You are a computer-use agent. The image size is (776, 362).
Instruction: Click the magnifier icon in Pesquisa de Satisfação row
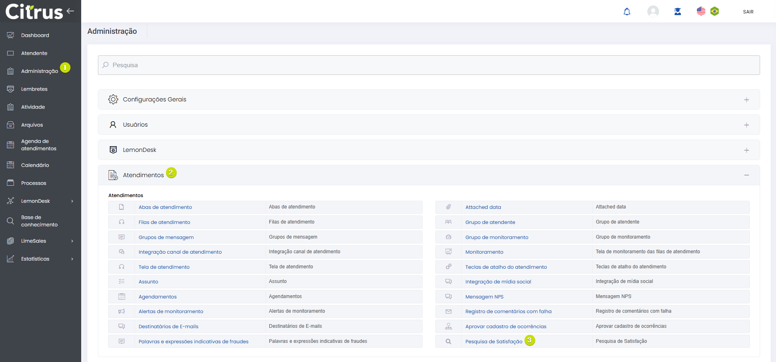448,341
